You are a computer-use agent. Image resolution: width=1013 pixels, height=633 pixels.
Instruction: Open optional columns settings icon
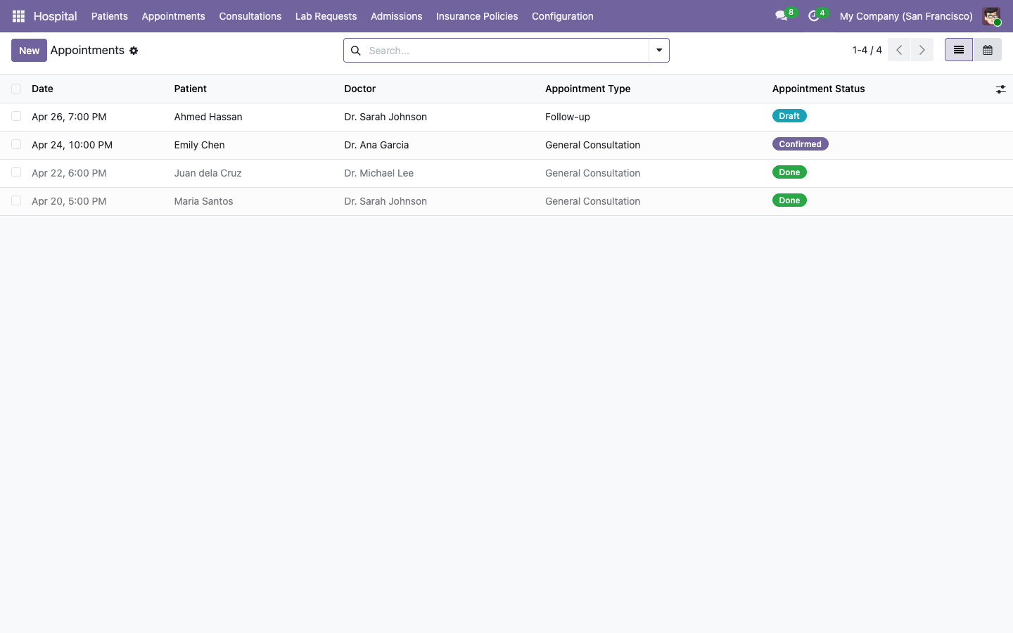coord(1000,89)
